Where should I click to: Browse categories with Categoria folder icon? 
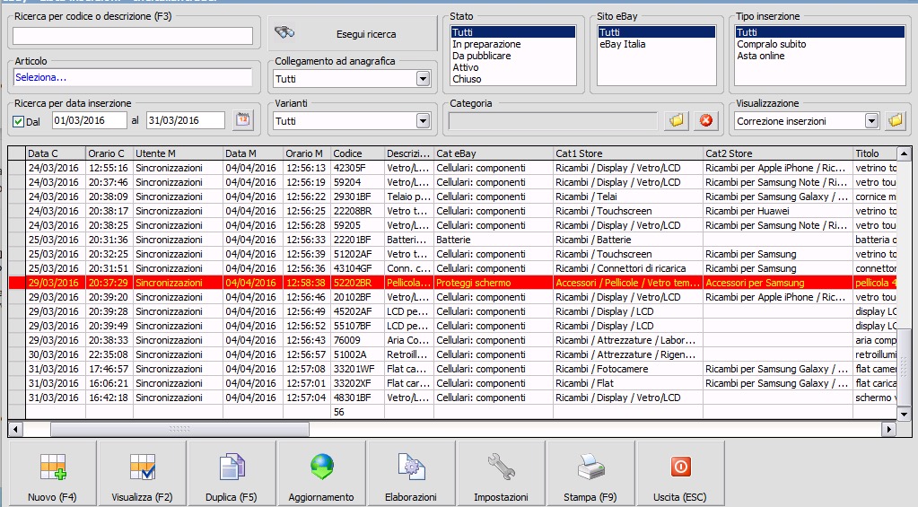click(677, 121)
